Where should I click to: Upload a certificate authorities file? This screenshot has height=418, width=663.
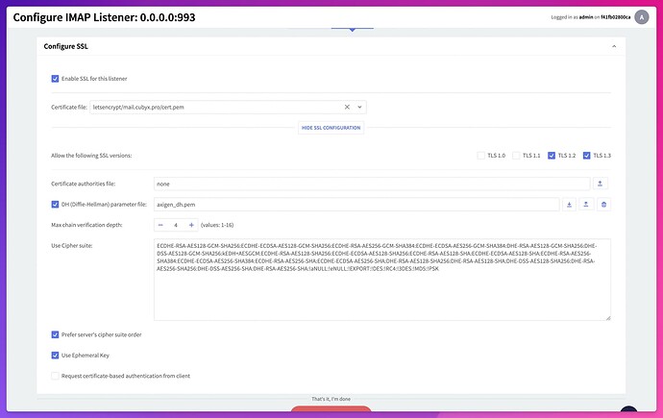tap(601, 183)
